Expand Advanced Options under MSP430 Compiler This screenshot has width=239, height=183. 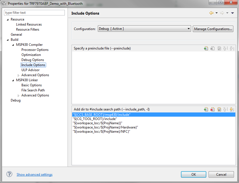18,75
